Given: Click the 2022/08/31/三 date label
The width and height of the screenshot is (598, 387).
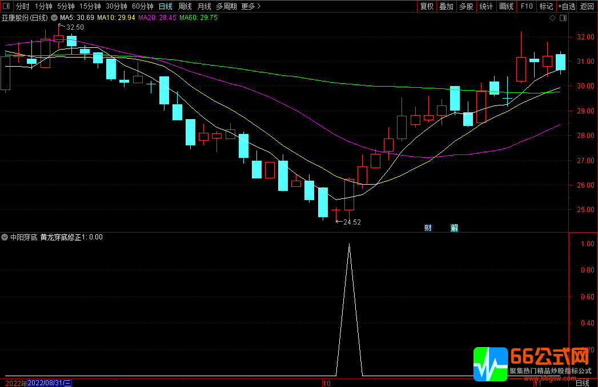Looking at the screenshot, I should pos(50,383).
